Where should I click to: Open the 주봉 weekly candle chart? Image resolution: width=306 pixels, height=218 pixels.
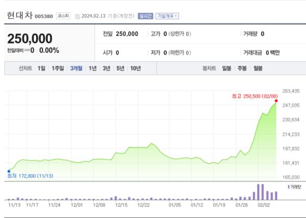(242, 69)
